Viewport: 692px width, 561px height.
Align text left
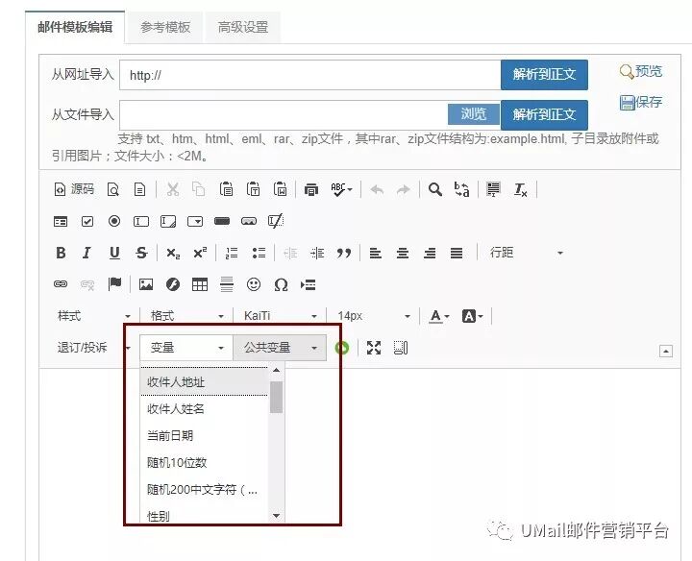point(376,253)
